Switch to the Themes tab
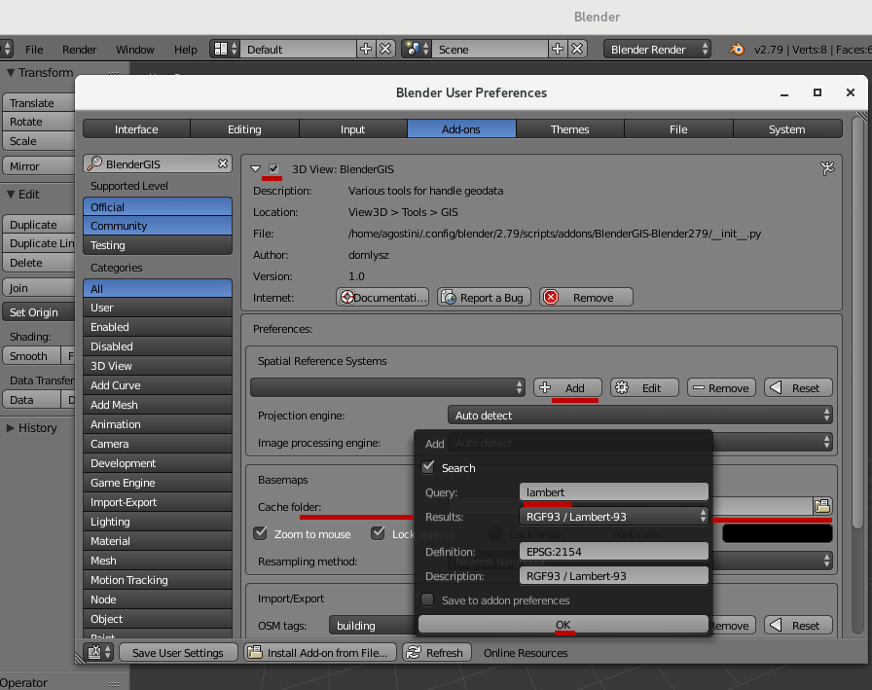This screenshot has width=872, height=690. pyautogui.click(x=569, y=129)
